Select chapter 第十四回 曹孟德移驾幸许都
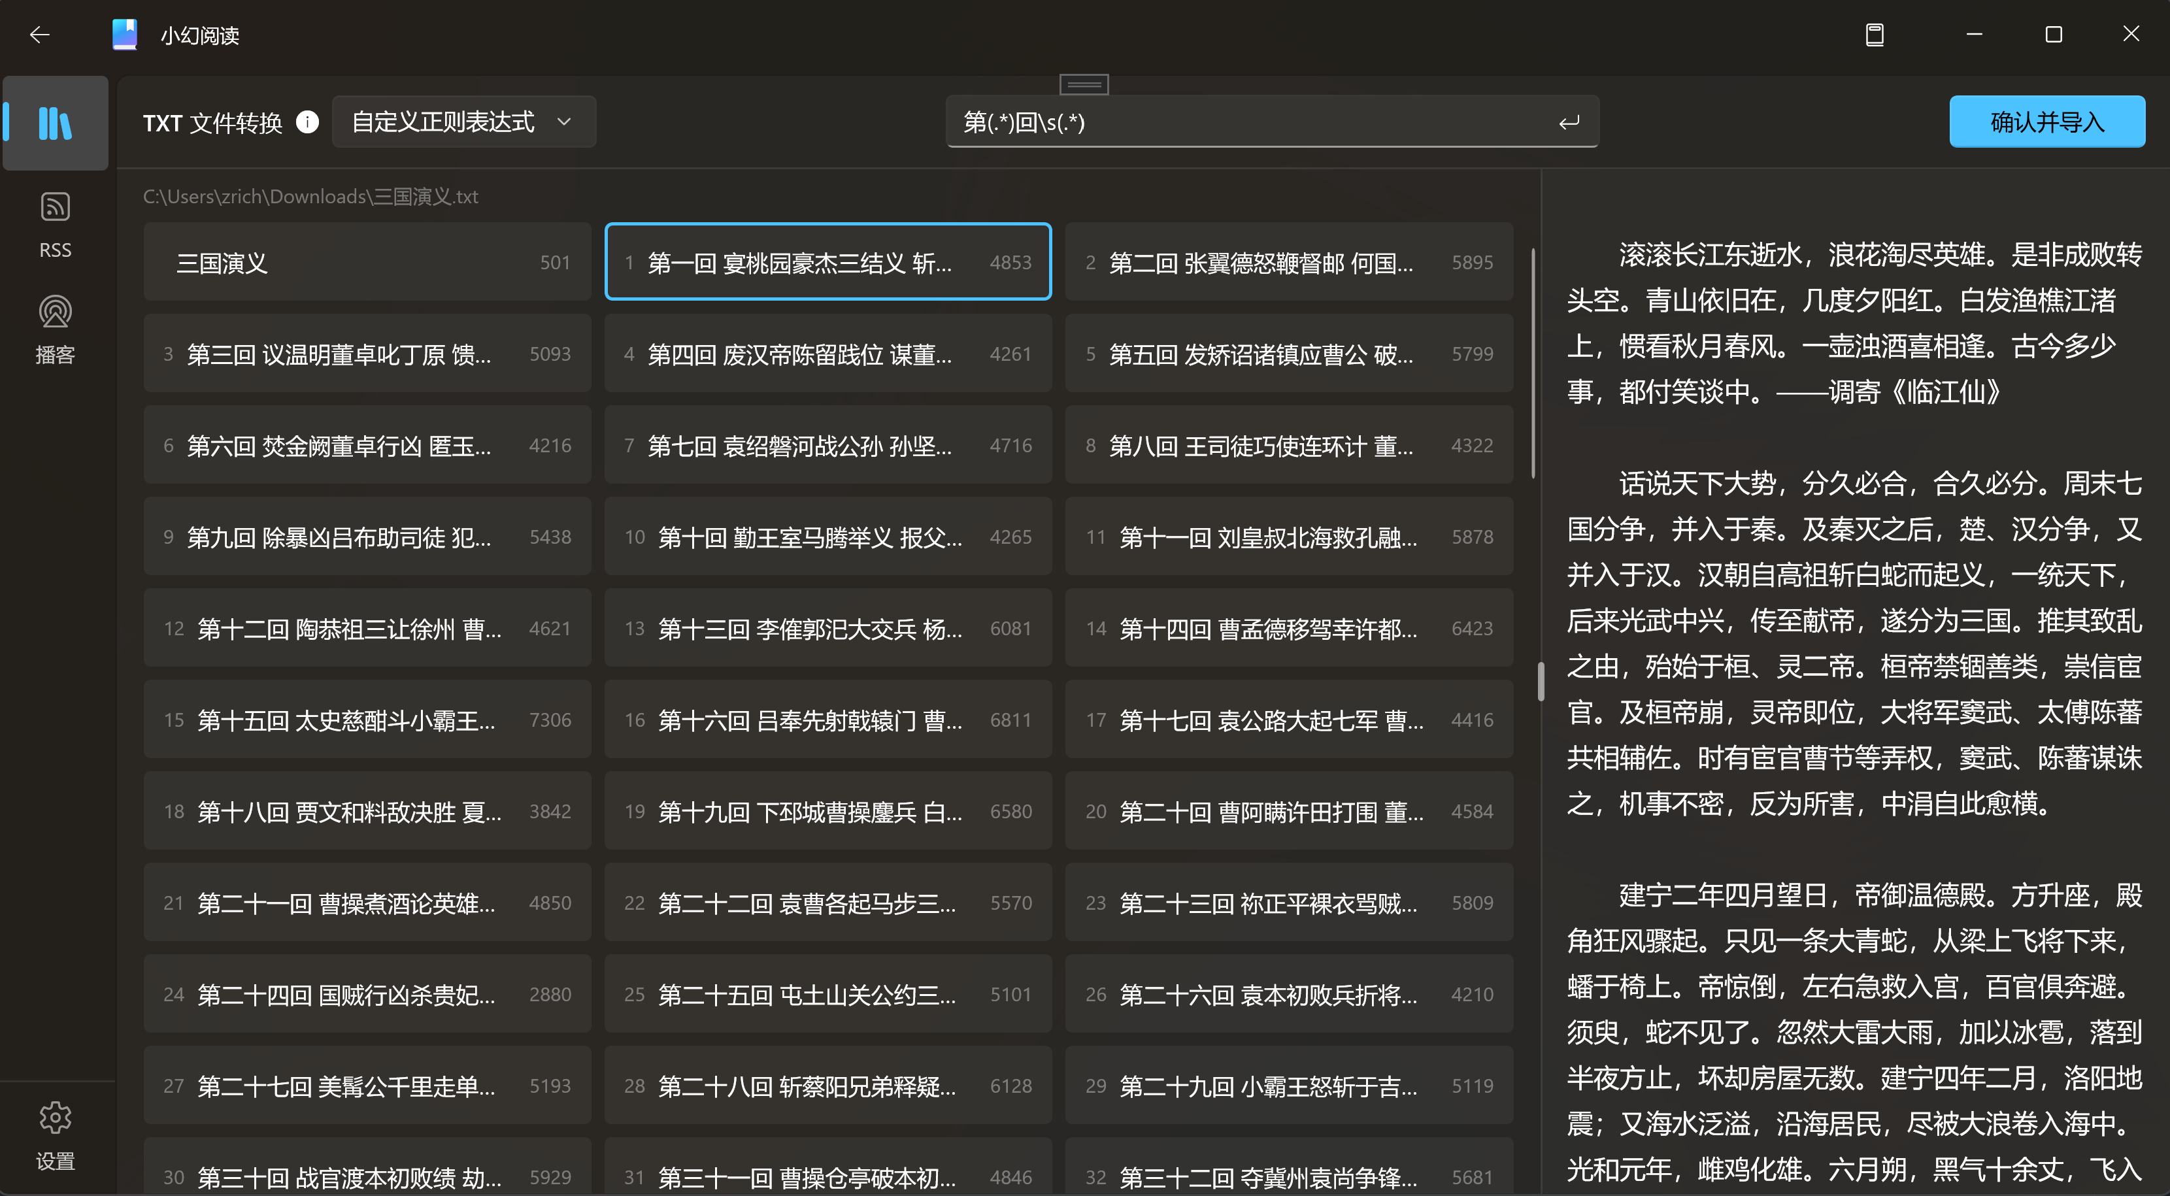Viewport: 2170px width, 1196px height. pos(1289,628)
